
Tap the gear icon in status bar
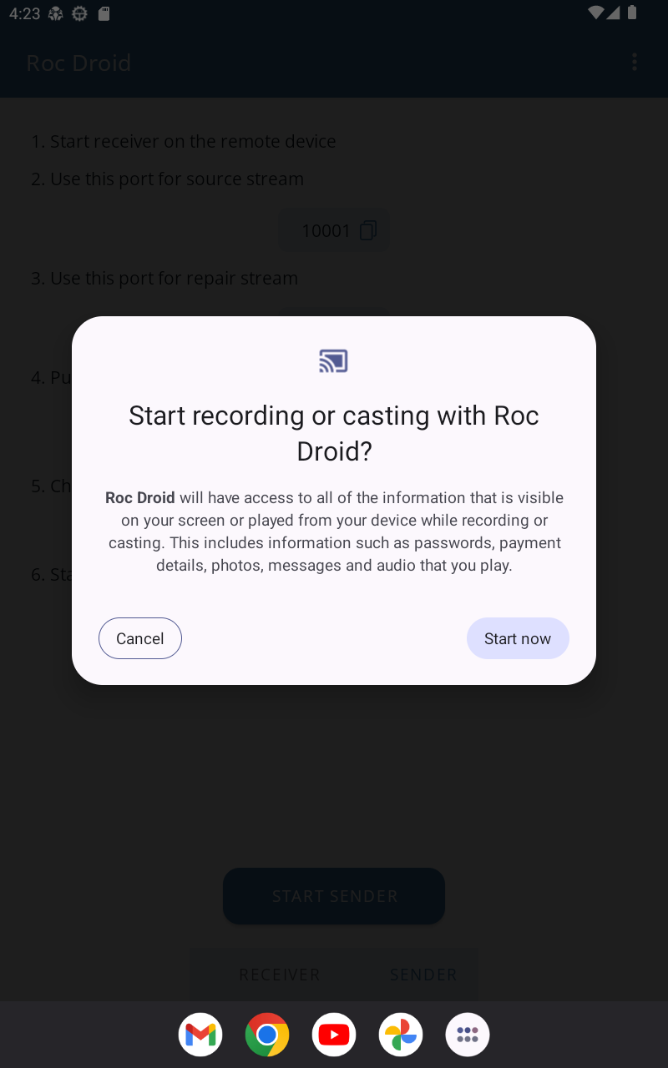[x=80, y=13]
